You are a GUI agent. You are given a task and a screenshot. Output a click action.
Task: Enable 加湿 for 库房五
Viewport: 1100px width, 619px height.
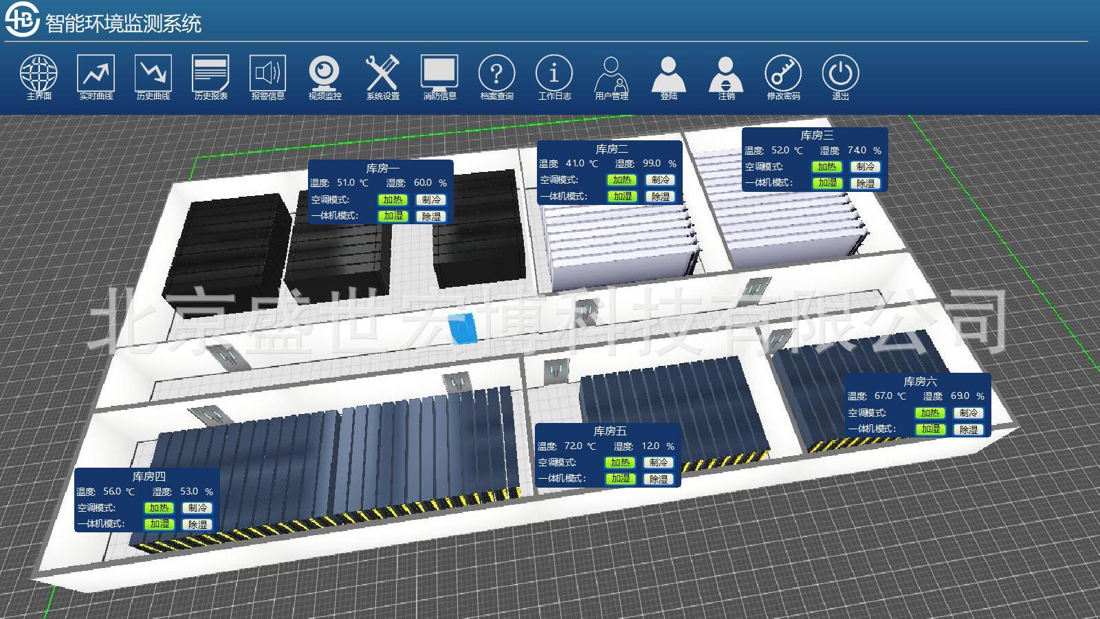[x=620, y=479]
